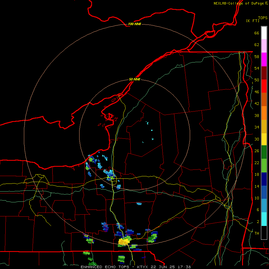The image size is (269, 269).
Task: Click the magenta swatch on the color scale
Action: click(264, 59)
